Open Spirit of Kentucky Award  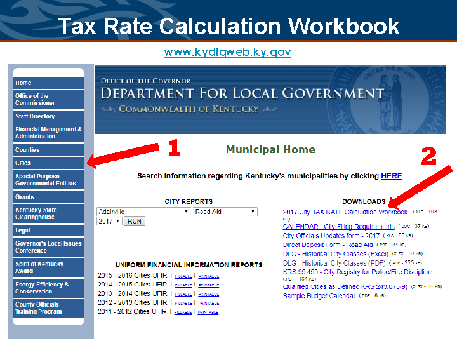pos(48,267)
